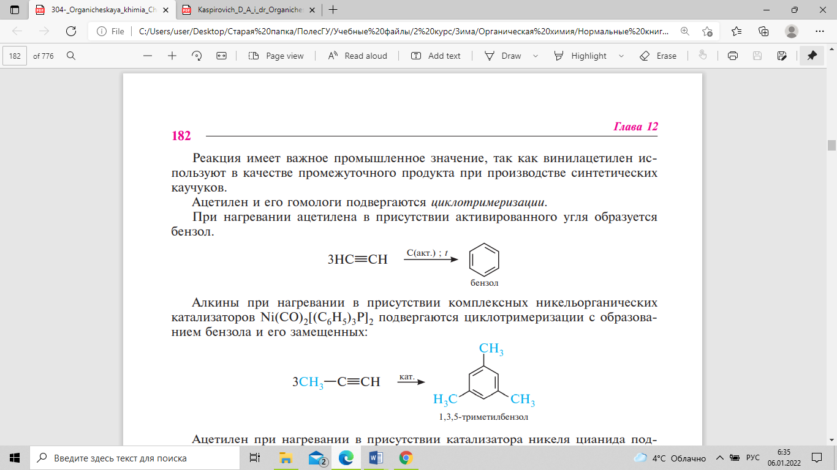
Task: Open the notification center
Action: click(x=817, y=458)
